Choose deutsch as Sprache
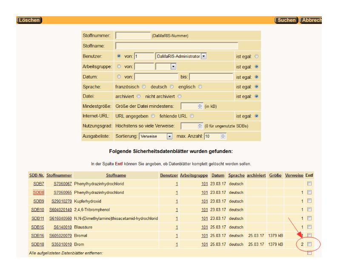338x274 pixels. coord(172,87)
